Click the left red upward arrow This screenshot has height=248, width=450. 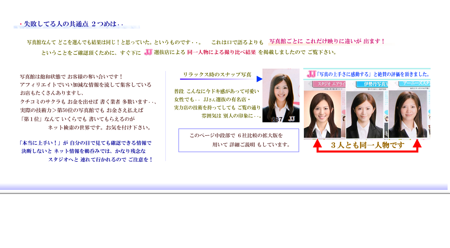pos(317,143)
